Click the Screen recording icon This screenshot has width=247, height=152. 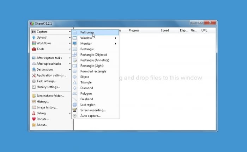pyautogui.click(x=75, y=110)
